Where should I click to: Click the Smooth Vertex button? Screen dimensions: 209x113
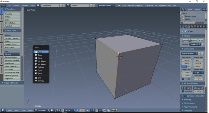click(12, 44)
